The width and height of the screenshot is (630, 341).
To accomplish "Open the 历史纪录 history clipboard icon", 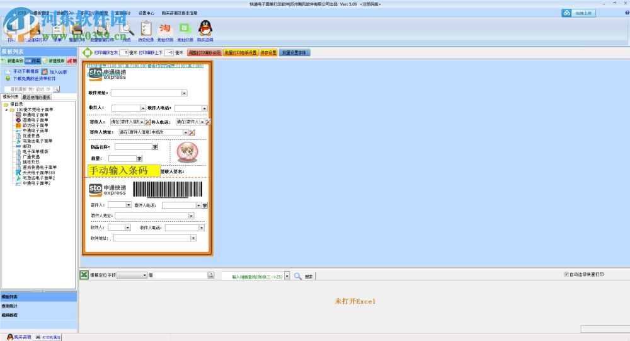I will [x=146, y=29].
